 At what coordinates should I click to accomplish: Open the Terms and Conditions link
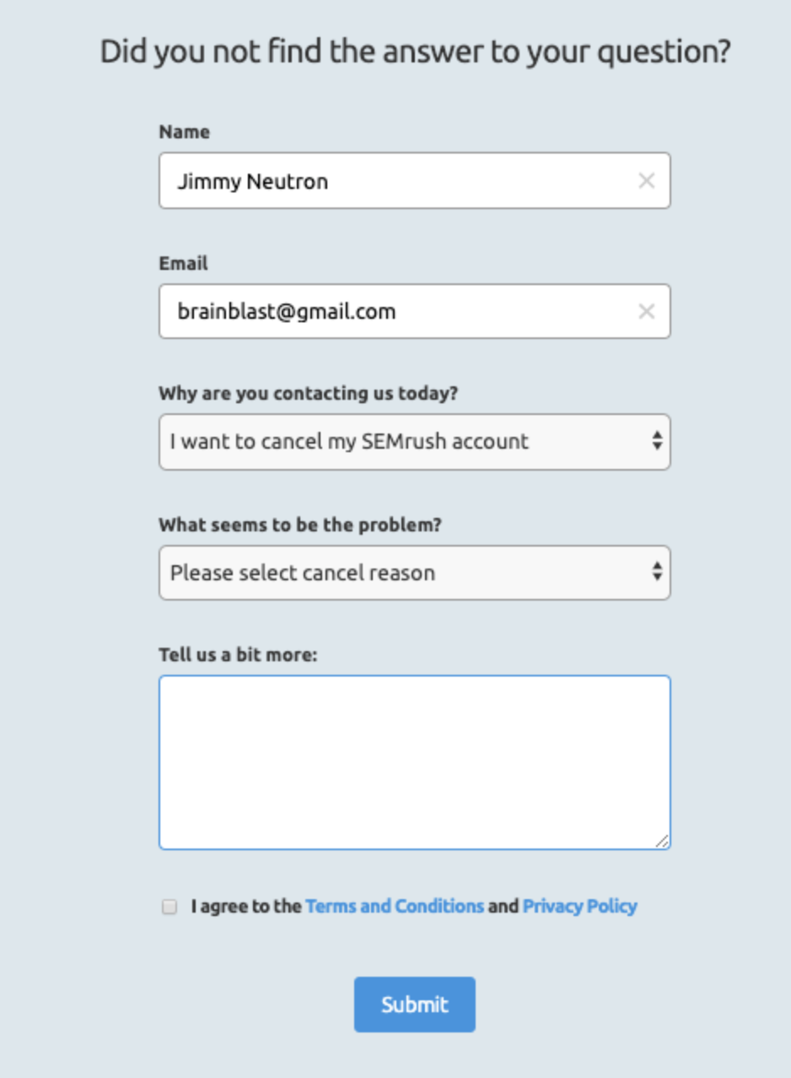[395, 907]
